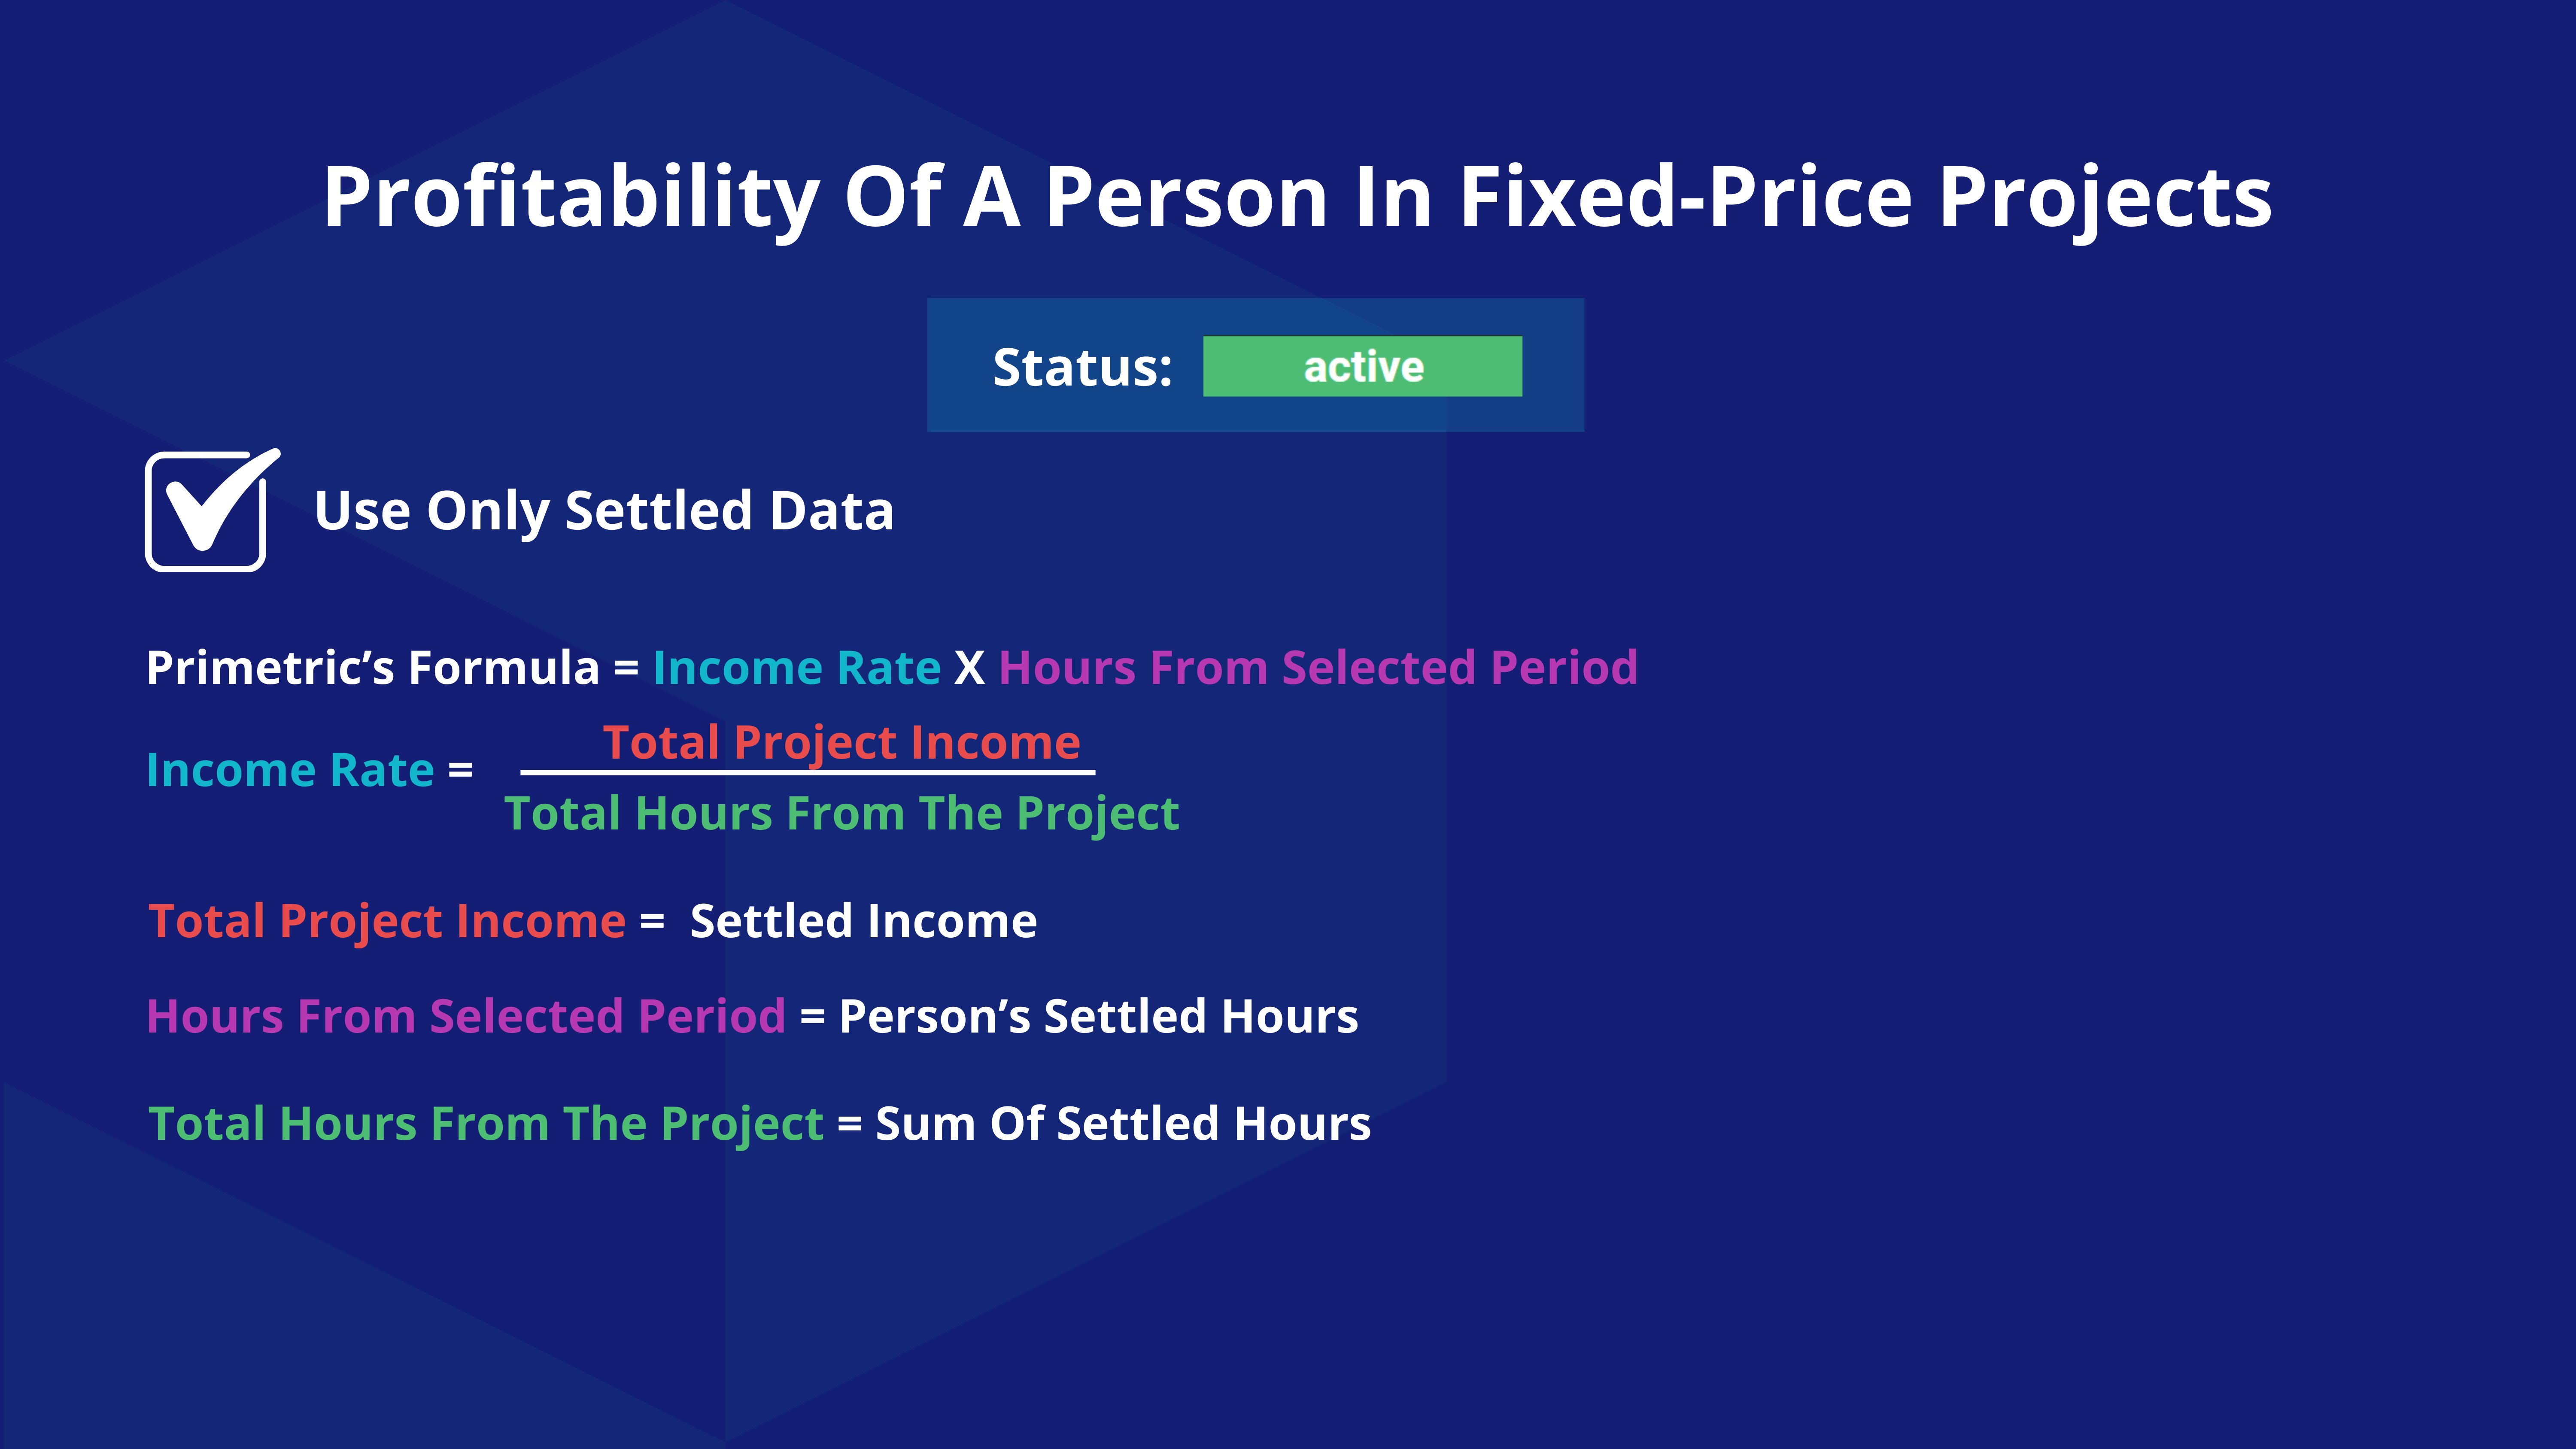The height and width of the screenshot is (1449, 2576).
Task: Click the Income Rate = definition label
Action: pos(309,770)
